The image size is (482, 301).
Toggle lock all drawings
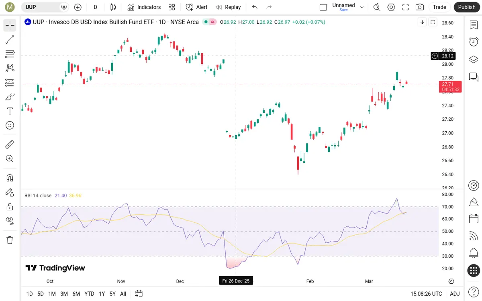tap(10, 207)
